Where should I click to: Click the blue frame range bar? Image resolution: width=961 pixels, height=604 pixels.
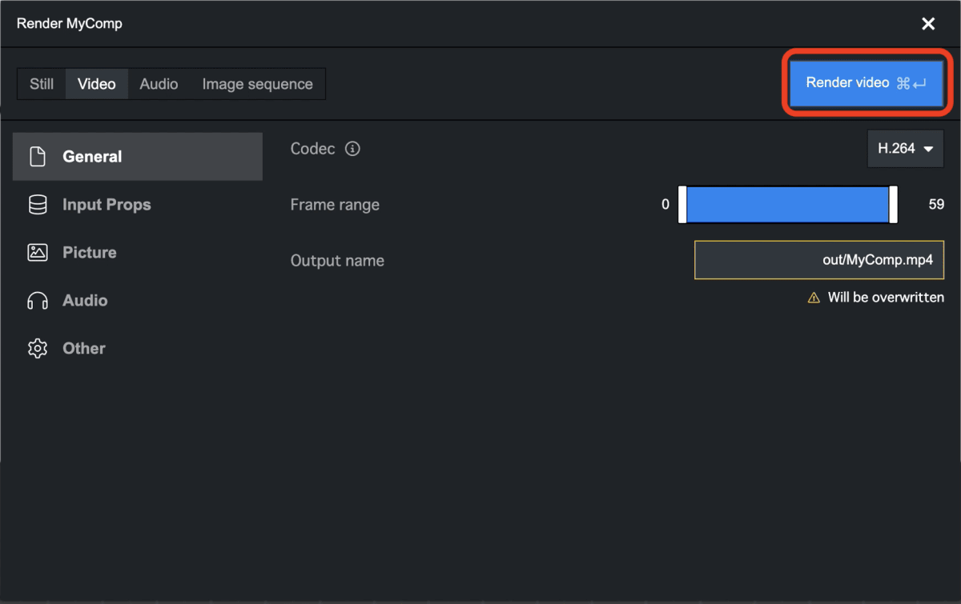(x=787, y=205)
